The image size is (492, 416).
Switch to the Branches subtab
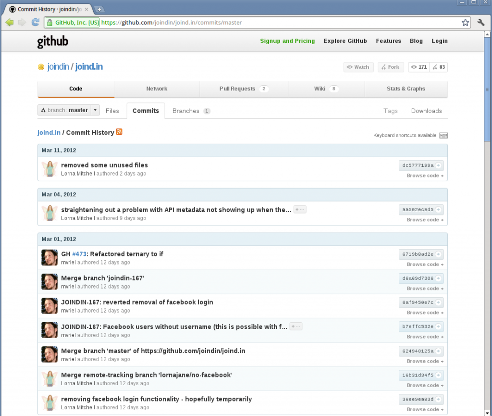(x=191, y=111)
